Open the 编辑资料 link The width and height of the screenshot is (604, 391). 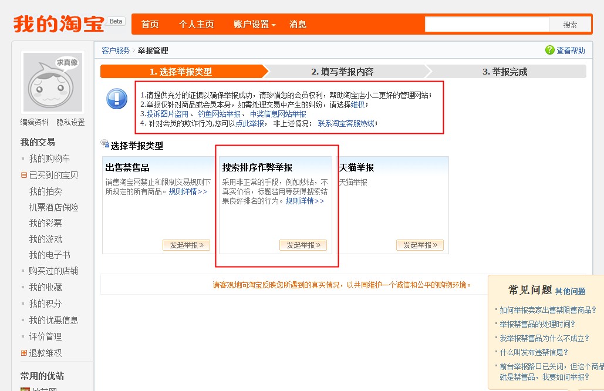[x=35, y=122]
